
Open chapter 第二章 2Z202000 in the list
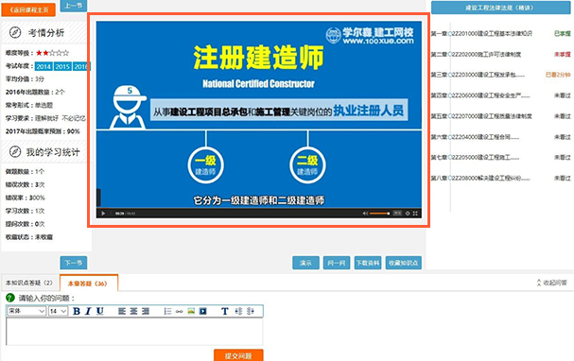tap(476, 54)
